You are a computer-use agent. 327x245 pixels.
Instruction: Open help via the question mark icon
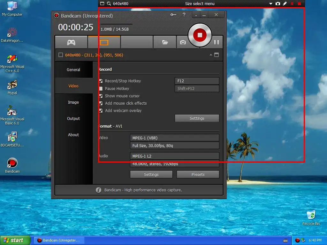tap(184, 15)
